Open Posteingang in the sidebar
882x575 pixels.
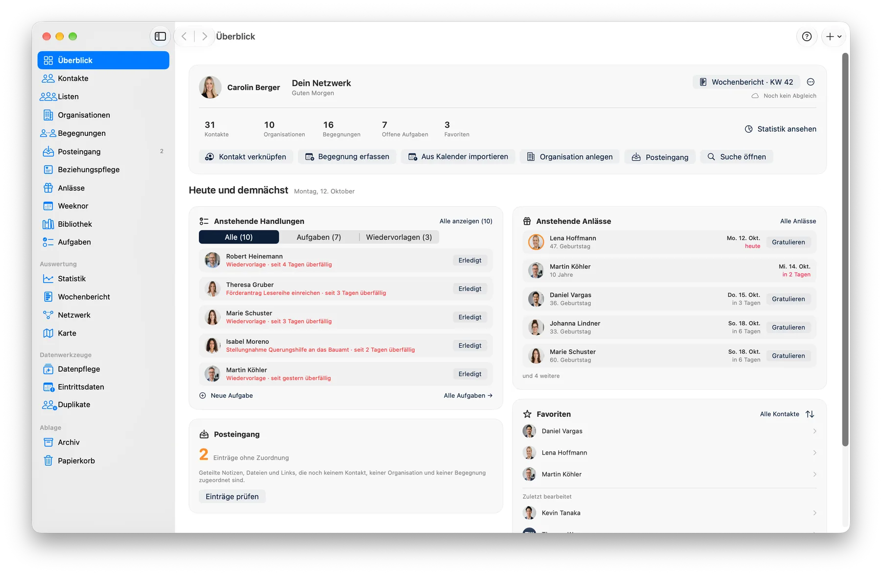(x=103, y=151)
